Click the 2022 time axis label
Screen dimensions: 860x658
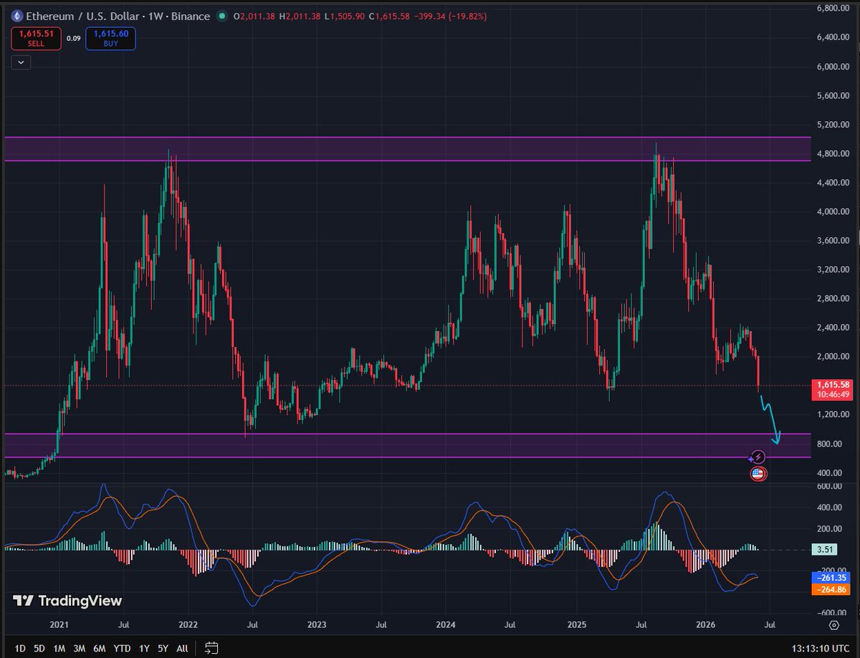(188, 625)
